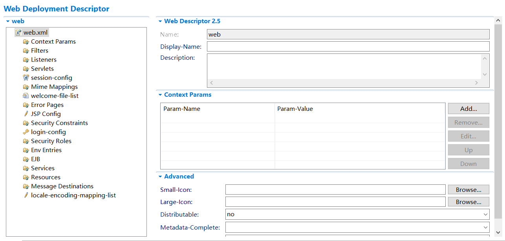This screenshot has height=241, width=505.
Task: Click the Listeners folder icon
Action: click(x=26, y=60)
